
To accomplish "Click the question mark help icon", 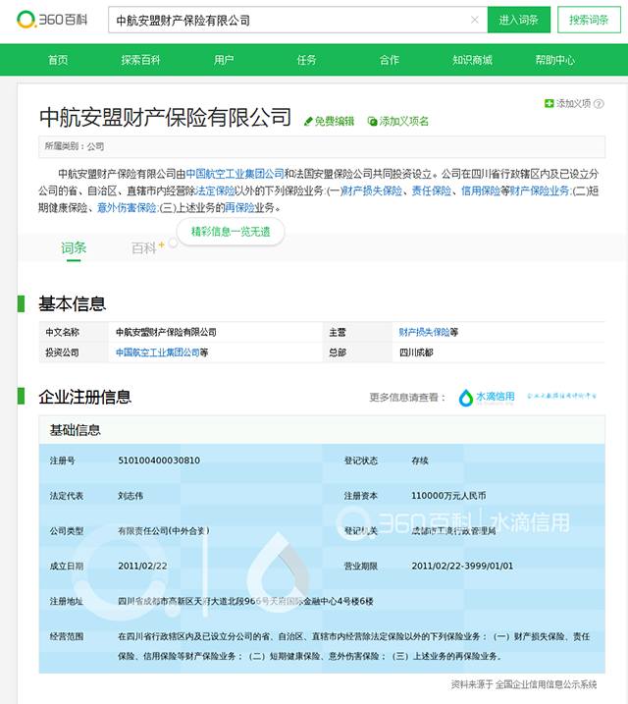I will tap(599, 104).
